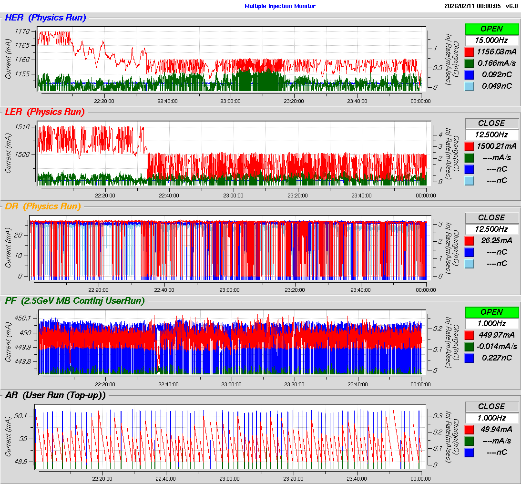Click the AR CLOSE status button
This screenshot has width=521, height=484.
pyautogui.click(x=491, y=407)
